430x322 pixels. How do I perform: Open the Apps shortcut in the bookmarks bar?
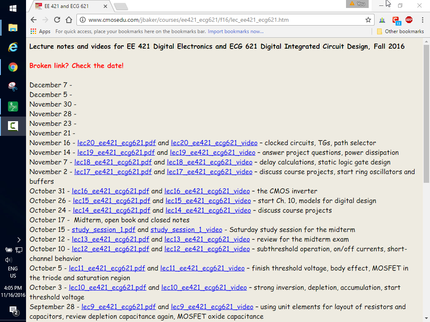click(40, 31)
